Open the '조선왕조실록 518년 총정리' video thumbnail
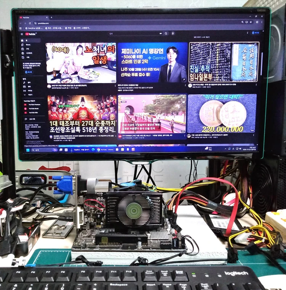 pyautogui.click(x=82, y=114)
